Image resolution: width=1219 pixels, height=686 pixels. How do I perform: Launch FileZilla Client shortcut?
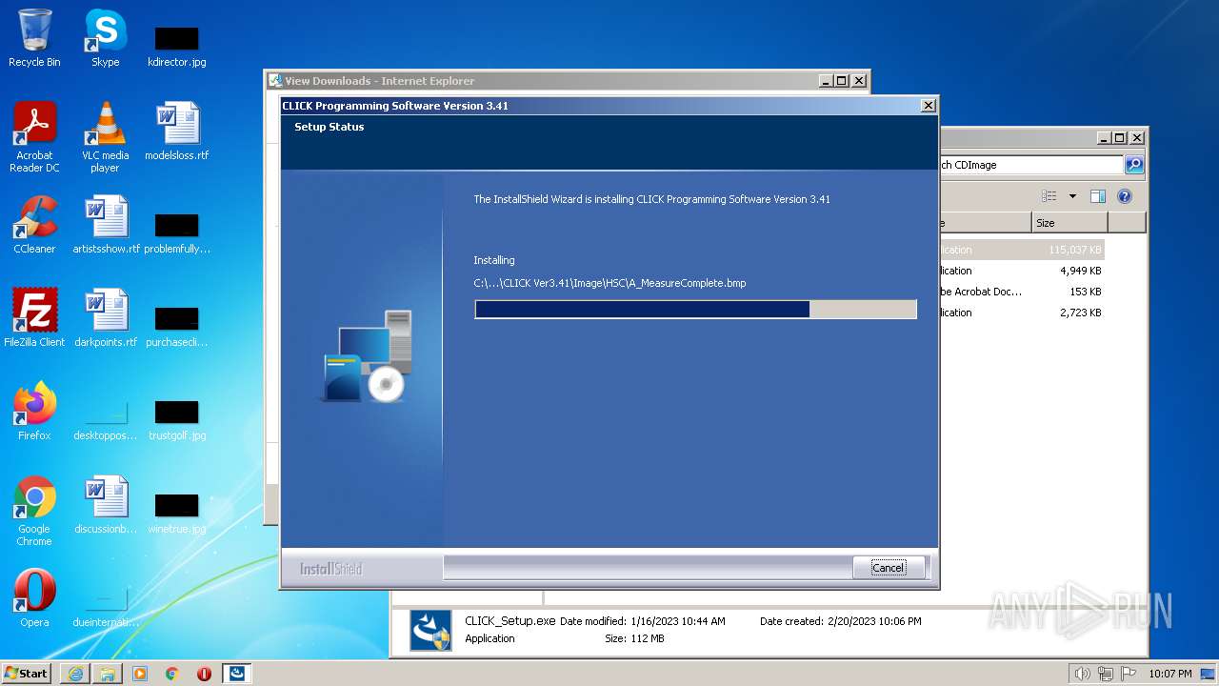click(x=34, y=318)
